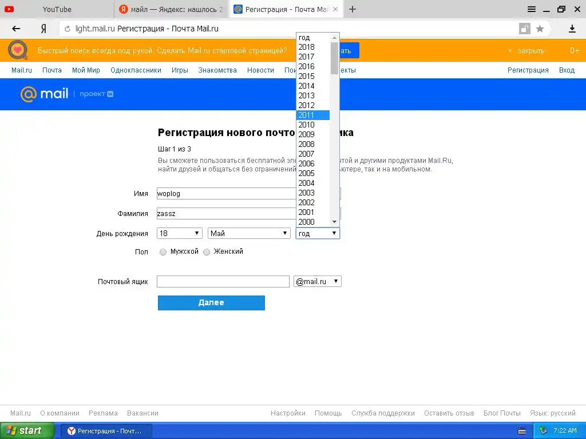The image size is (586, 439).
Task: Click the 7:22 AM taskbar clock
Action: [565, 431]
